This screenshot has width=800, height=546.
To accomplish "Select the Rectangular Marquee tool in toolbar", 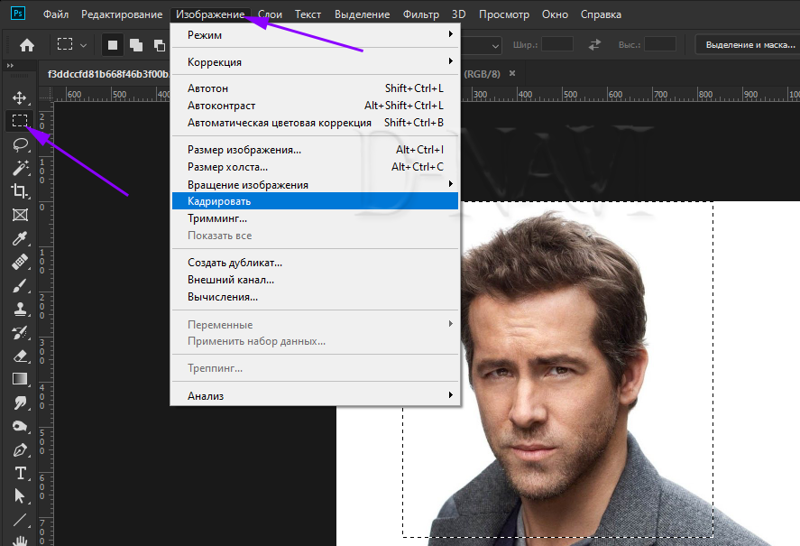I will click(x=19, y=121).
